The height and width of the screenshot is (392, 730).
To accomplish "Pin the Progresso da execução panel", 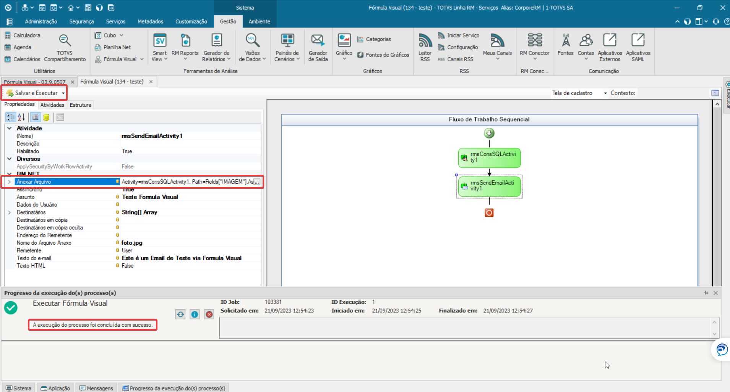I will pyautogui.click(x=706, y=293).
